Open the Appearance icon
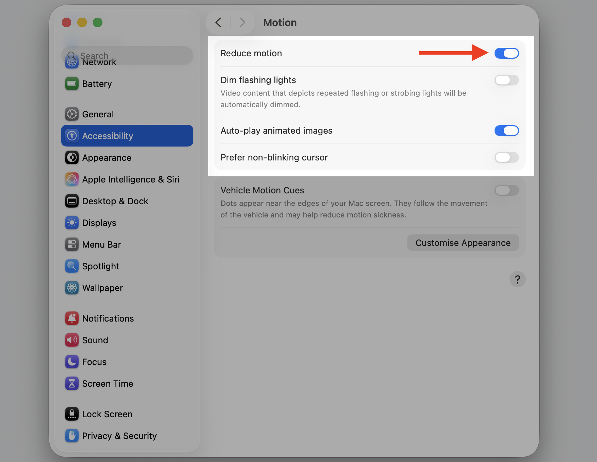 72,157
